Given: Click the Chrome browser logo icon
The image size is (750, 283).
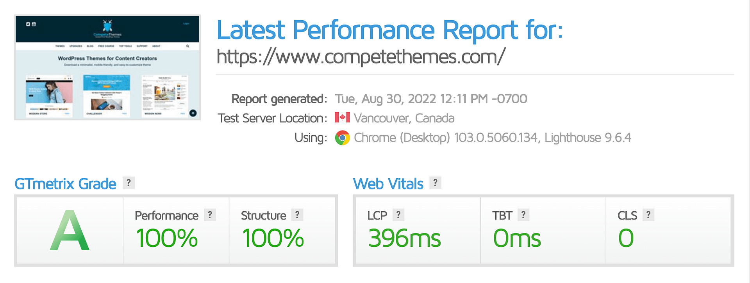Looking at the screenshot, I should click(343, 138).
